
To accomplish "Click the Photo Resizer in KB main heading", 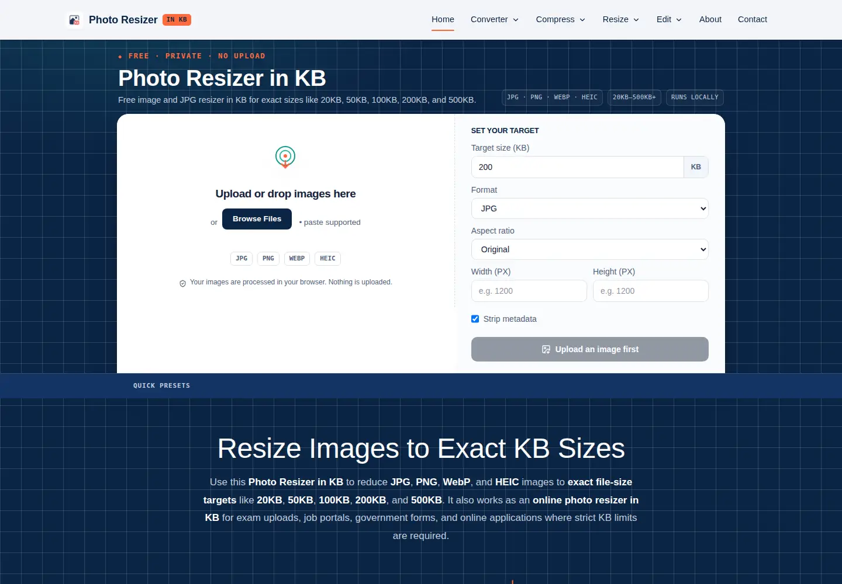I will coord(222,78).
